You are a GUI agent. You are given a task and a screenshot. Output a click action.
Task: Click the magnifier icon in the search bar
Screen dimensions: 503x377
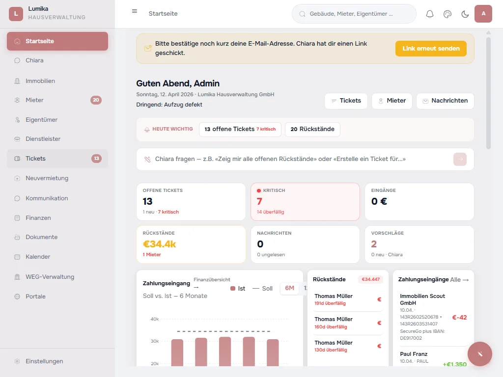pyautogui.click(x=302, y=14)
